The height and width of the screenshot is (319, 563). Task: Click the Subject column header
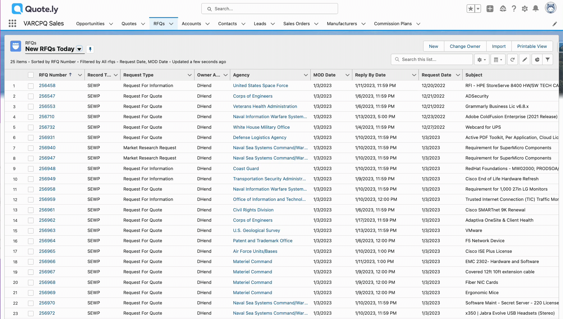tap(474, 75)
